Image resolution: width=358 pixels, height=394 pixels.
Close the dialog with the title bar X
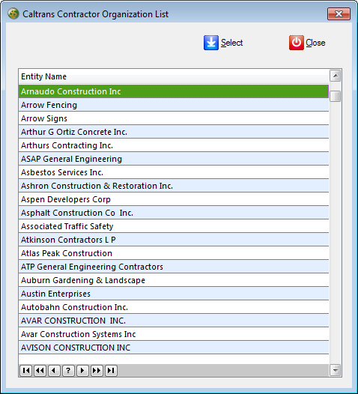339,13
